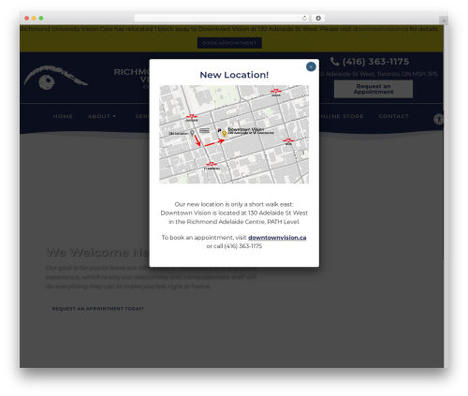Click REQUEST AN APPOINTMENT TODAY! link
The image size is (468, 396).
(97, 309)
